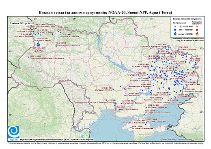This screenshot has height=149, width=211.
Task: Click the 32° longitude label at map top
Action: coord(113,19)
